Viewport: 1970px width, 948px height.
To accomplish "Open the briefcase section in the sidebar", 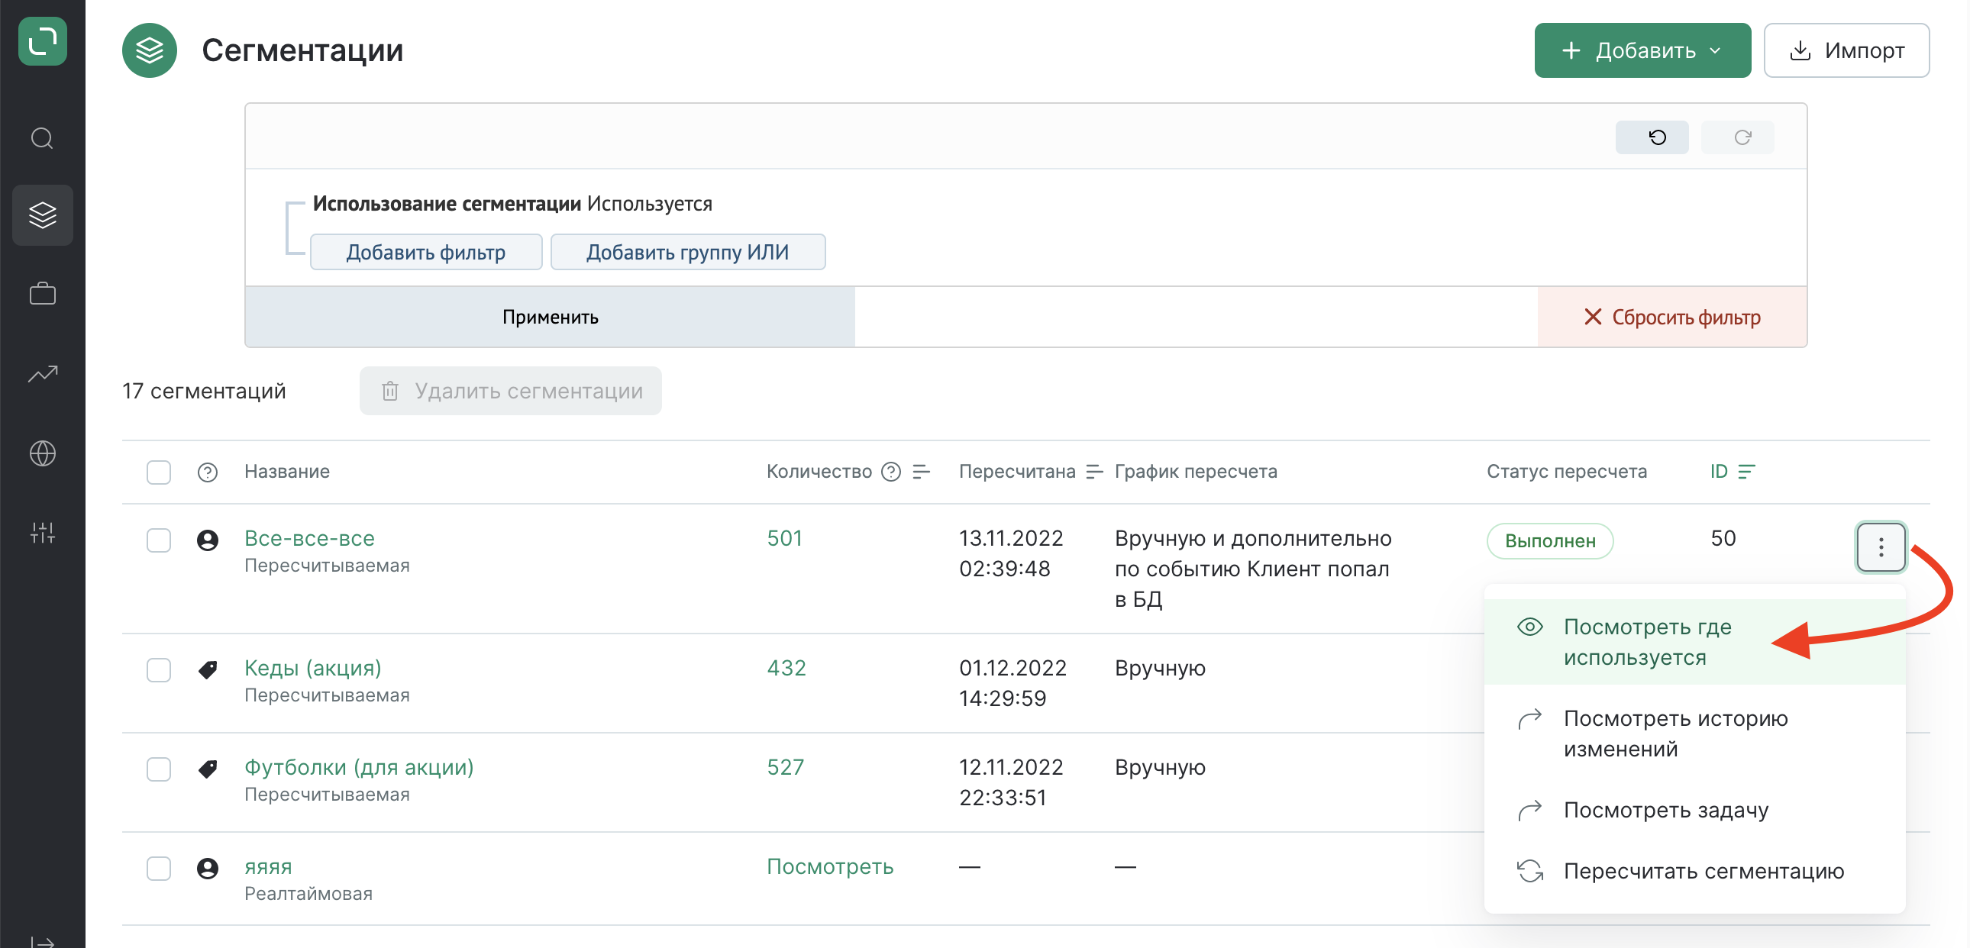I will tap(43, 294).
